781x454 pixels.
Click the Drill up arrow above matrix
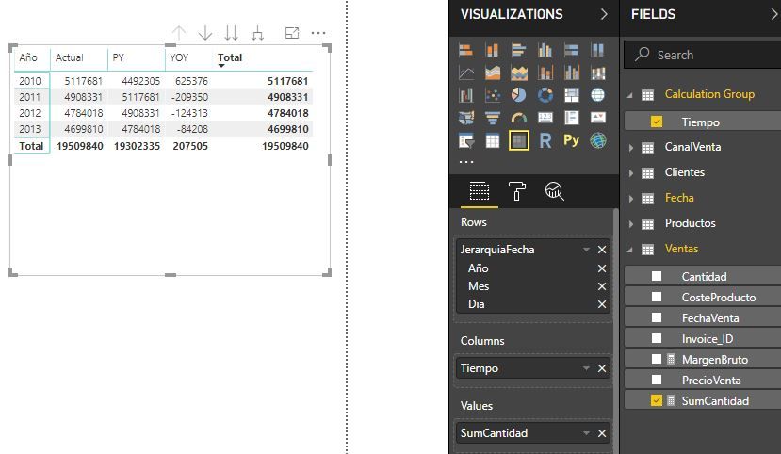(x=179, y=33)
